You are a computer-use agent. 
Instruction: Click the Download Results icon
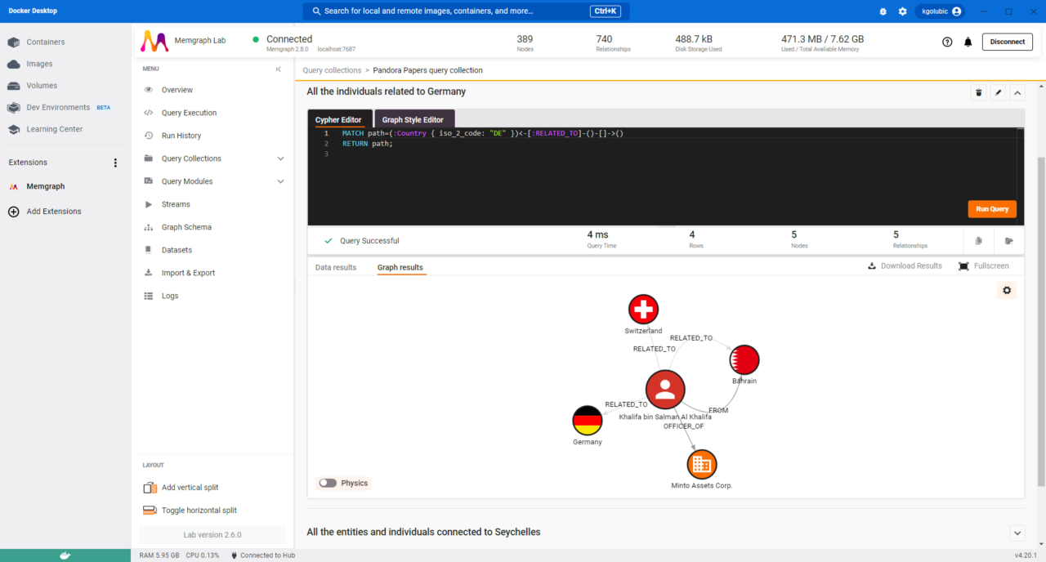873,265
